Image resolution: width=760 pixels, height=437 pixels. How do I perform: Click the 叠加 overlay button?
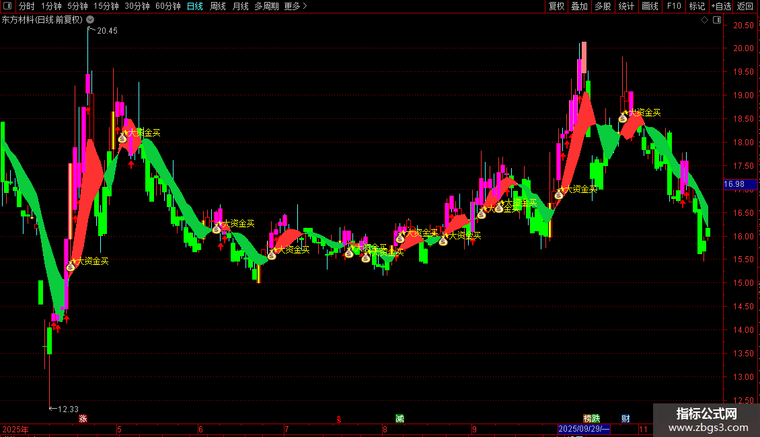(579, 6)
